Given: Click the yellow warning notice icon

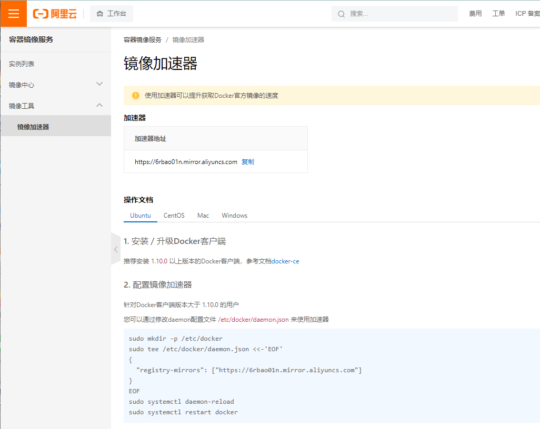Looking at the screenshot, I should (136, 95).
